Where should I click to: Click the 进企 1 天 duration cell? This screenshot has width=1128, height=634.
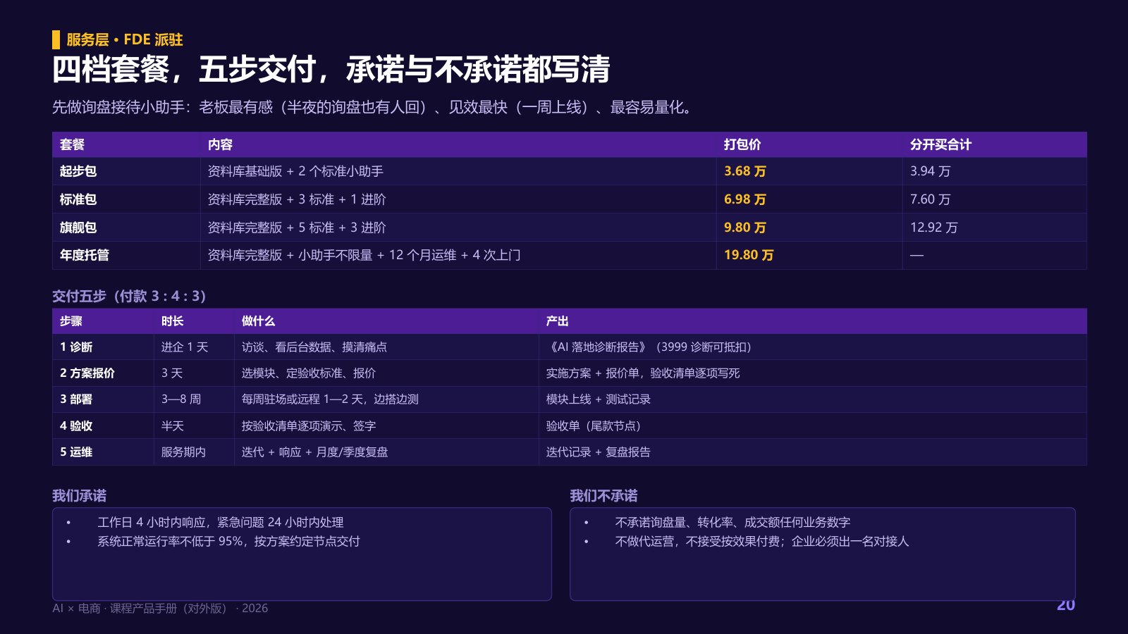tap(194, 347)
